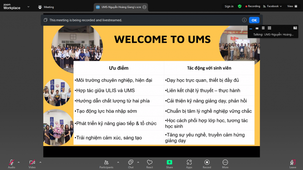Click the Leave meeting button
Viewport: 303px width, 170px height.
[x=293, y=164]
